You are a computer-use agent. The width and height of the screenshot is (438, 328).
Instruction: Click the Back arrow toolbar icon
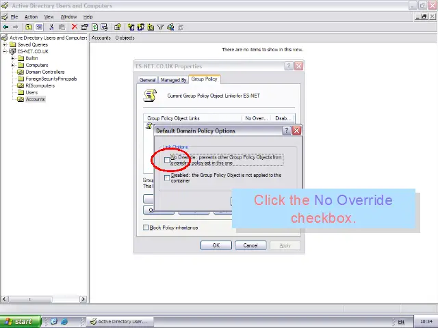coord(5,27)
